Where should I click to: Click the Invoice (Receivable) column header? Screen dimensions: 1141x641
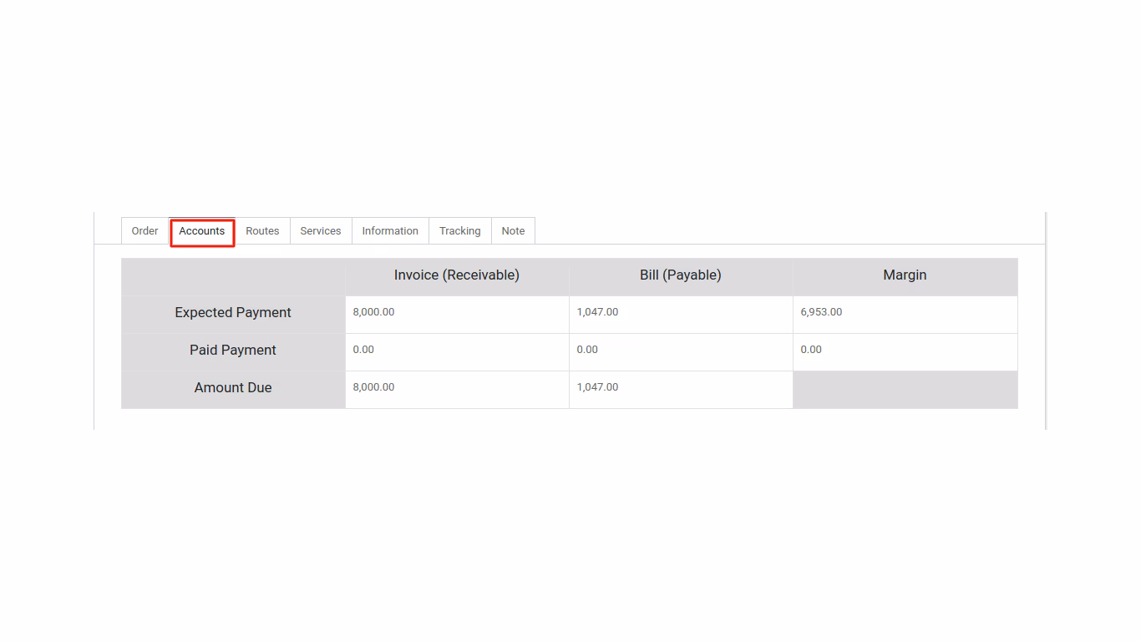click(x=457, y=275)
